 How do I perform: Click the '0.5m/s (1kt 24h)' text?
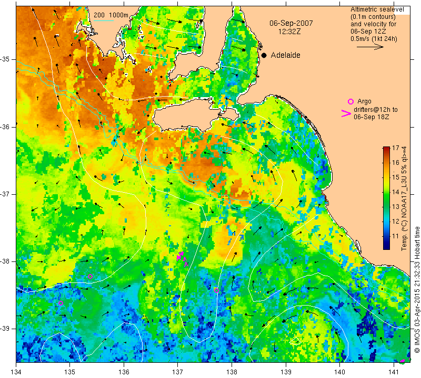click(x=374, y=38)
